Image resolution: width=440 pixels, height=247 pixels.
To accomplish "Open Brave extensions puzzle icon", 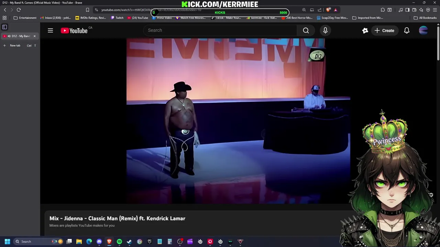I will click(x=383, y=10).
